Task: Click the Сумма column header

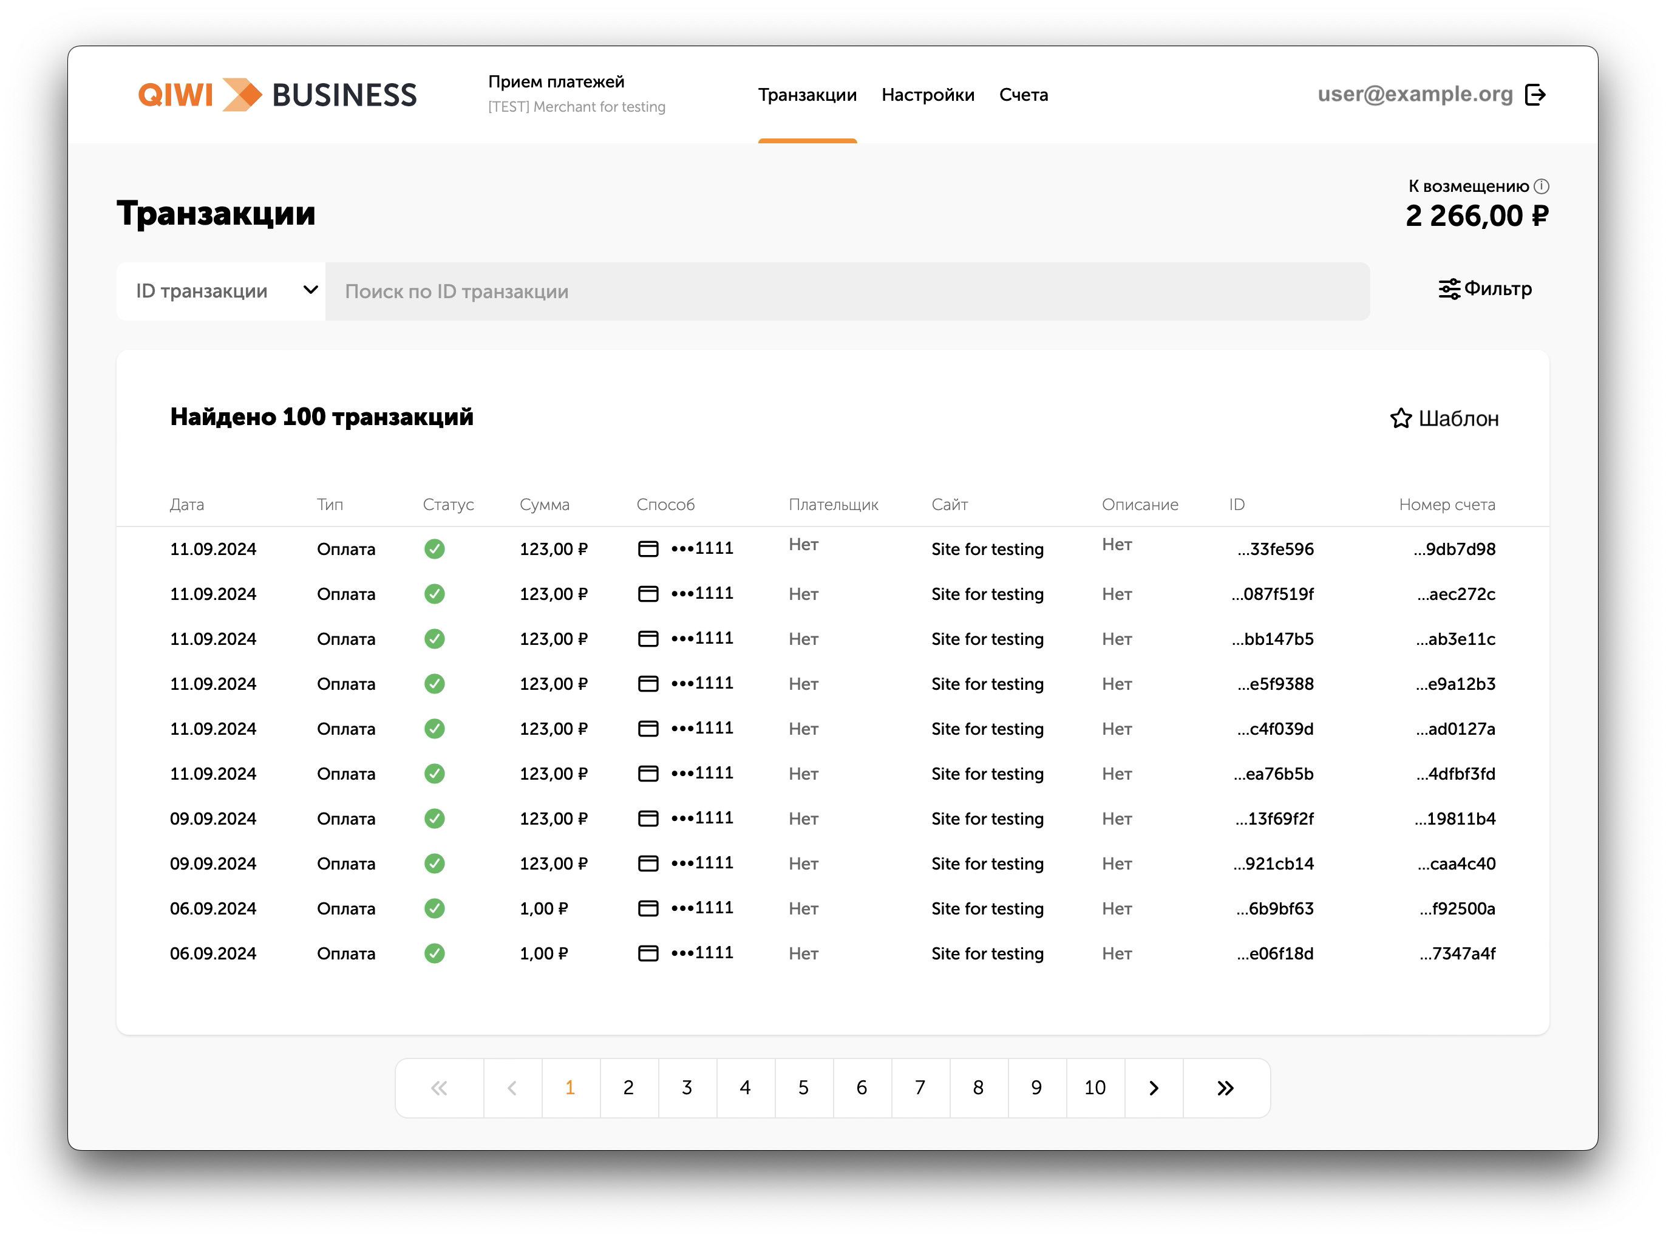Action: tap(544, 505)
